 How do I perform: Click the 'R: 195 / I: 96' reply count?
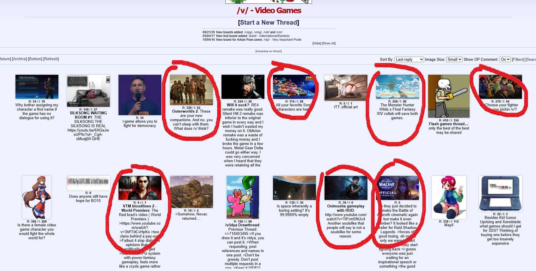click(243, 221)
